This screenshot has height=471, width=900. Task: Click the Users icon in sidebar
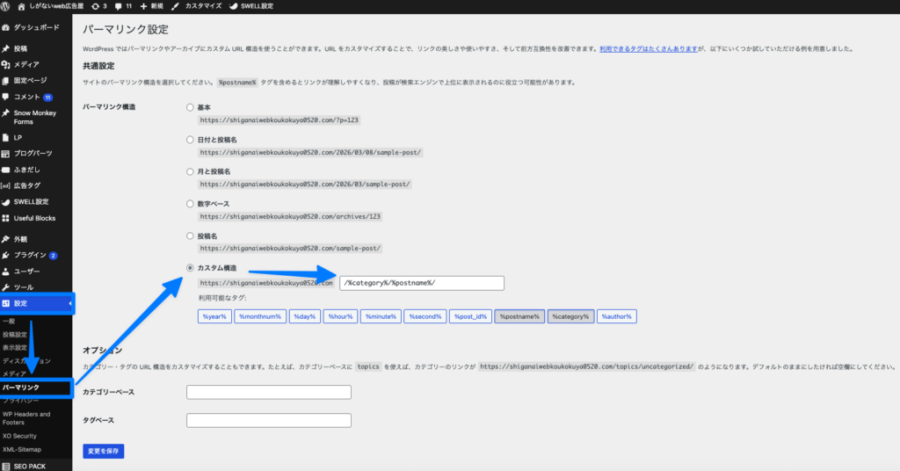click(6, 271)
